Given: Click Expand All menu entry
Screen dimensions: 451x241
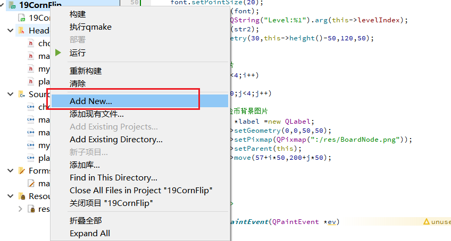Looking at the screenshot, I should [x=90, y=234].
